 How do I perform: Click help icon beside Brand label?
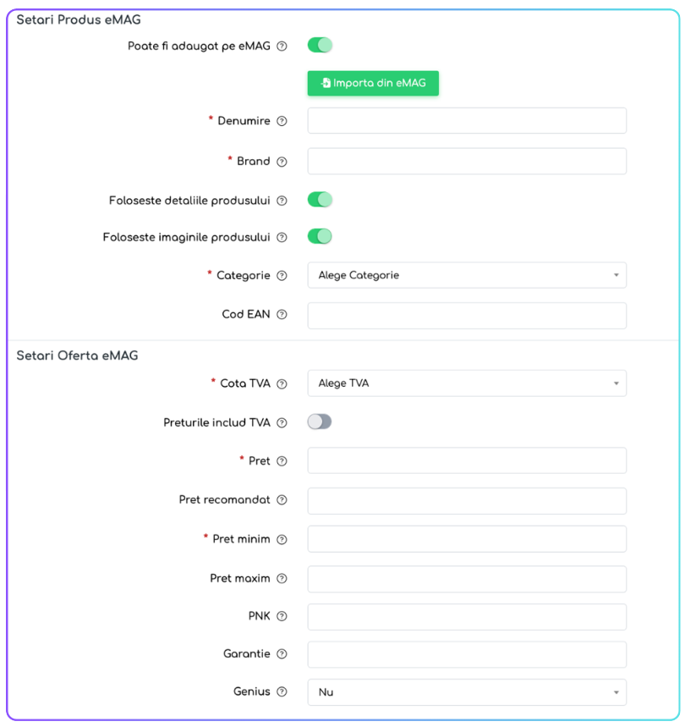pyautogui.click(x=282, y=162)
